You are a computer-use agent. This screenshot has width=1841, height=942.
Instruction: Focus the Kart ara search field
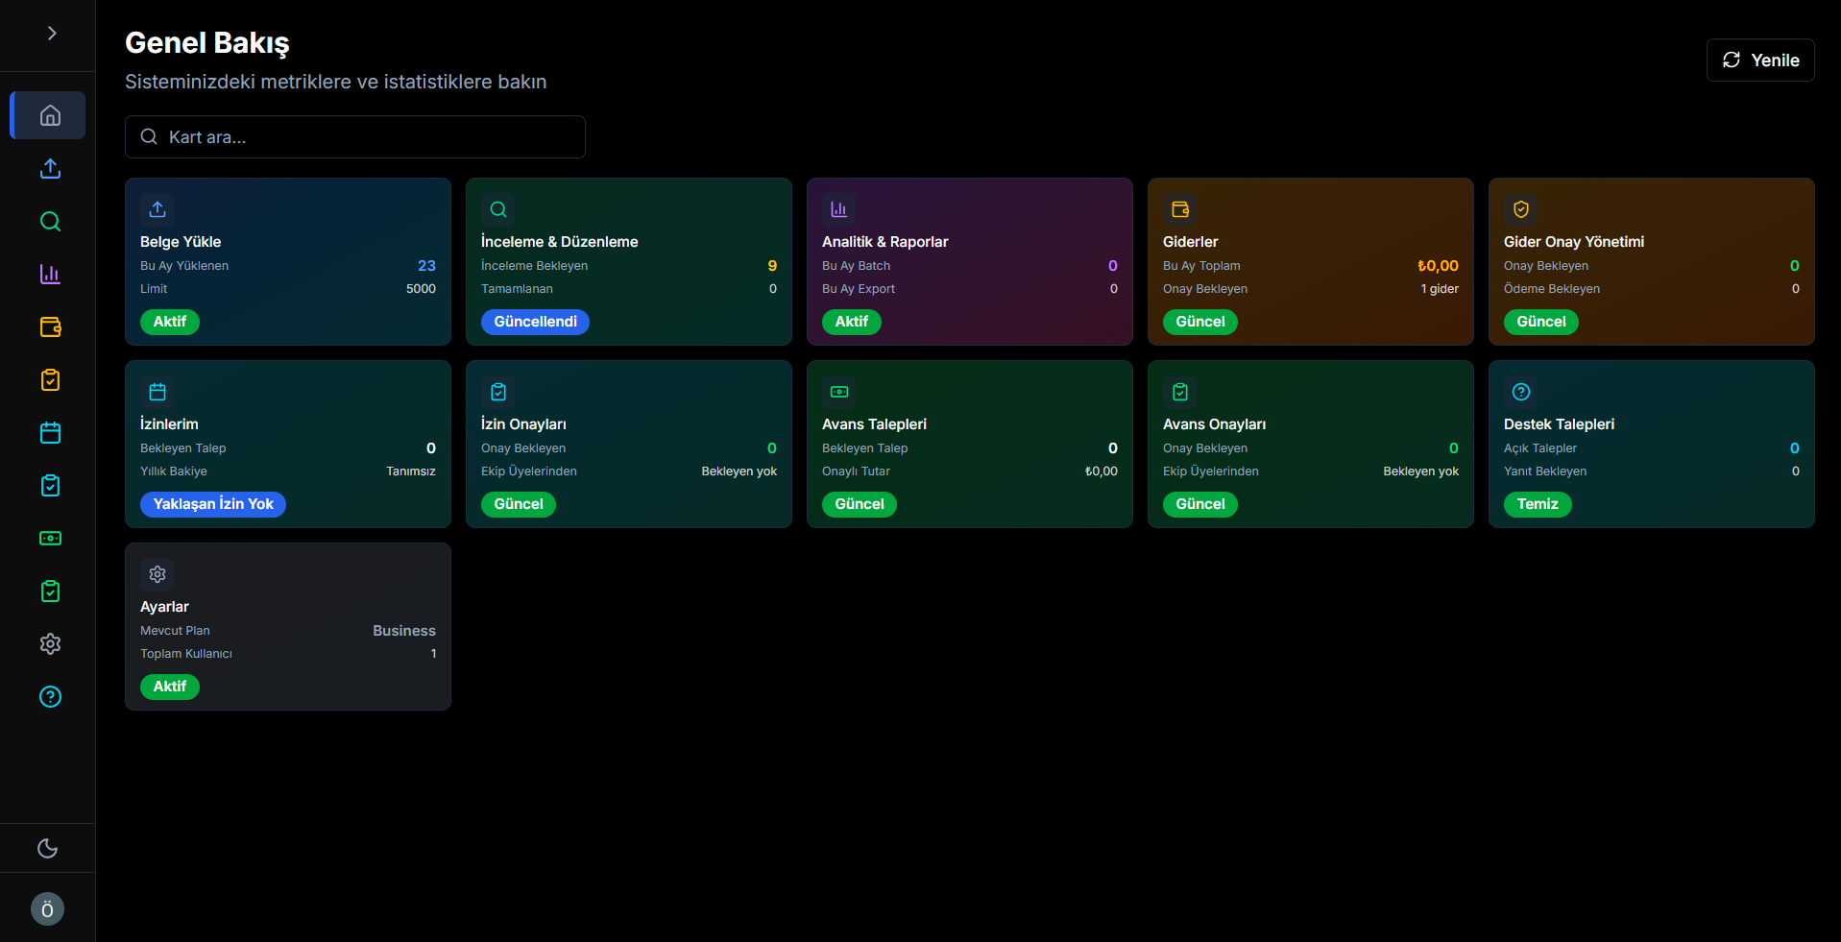[355, 136]
